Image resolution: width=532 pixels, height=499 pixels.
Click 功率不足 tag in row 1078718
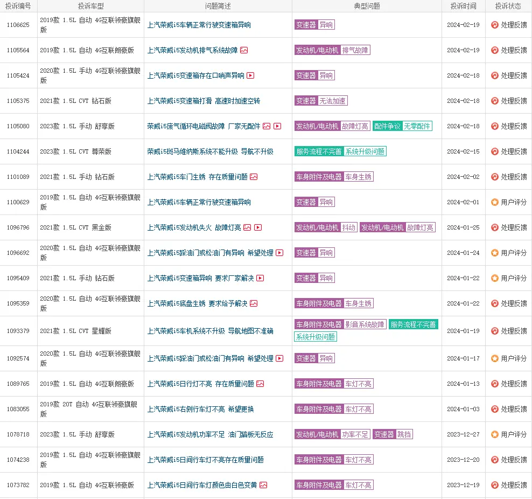click(x=355, y=434)
